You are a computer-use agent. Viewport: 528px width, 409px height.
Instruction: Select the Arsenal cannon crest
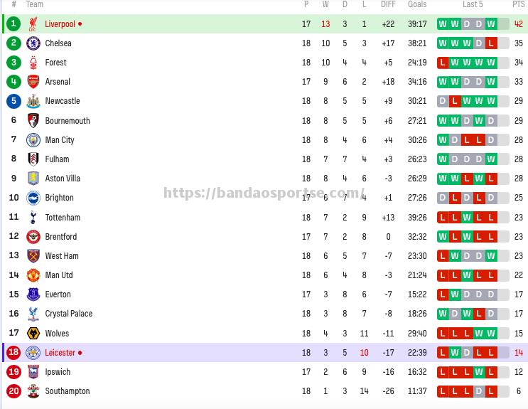pos(33,82)
